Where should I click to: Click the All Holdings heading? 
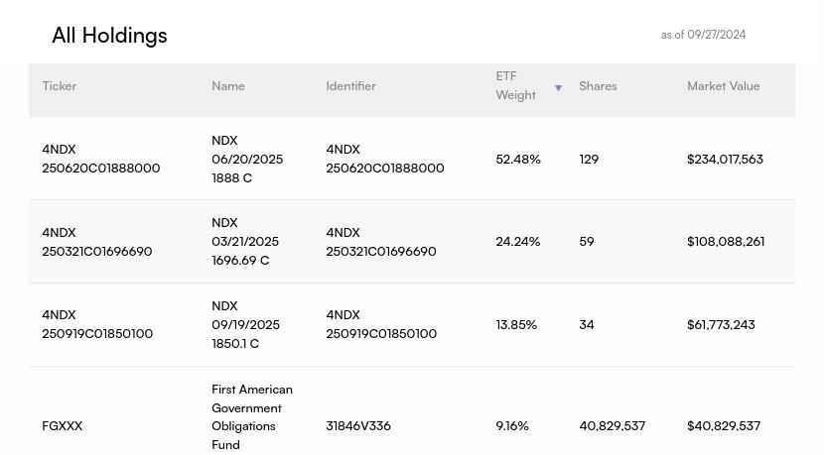(109, 36)
